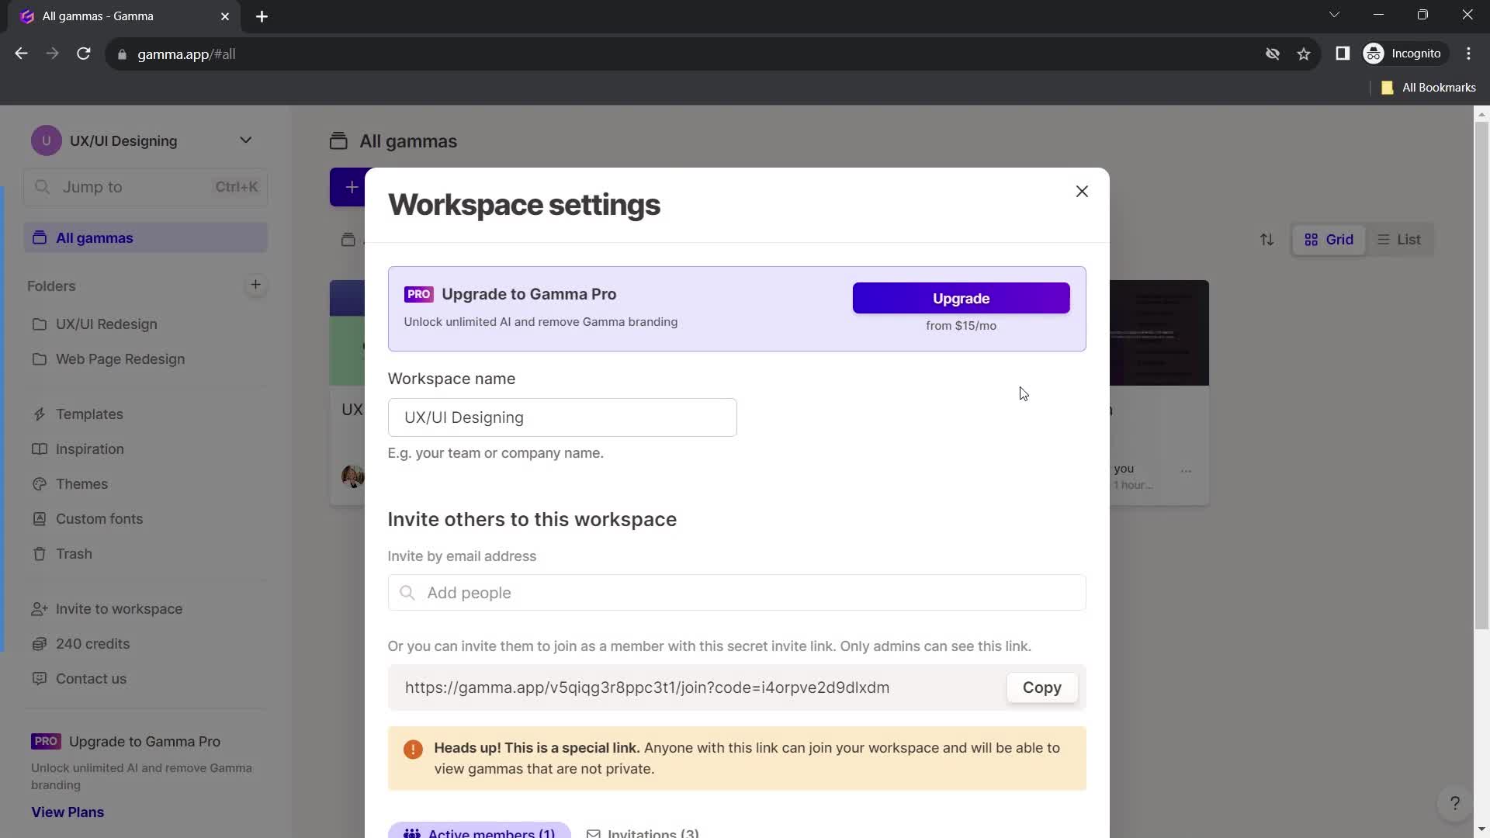Click the Add people email field

click(x=736, y=593)
